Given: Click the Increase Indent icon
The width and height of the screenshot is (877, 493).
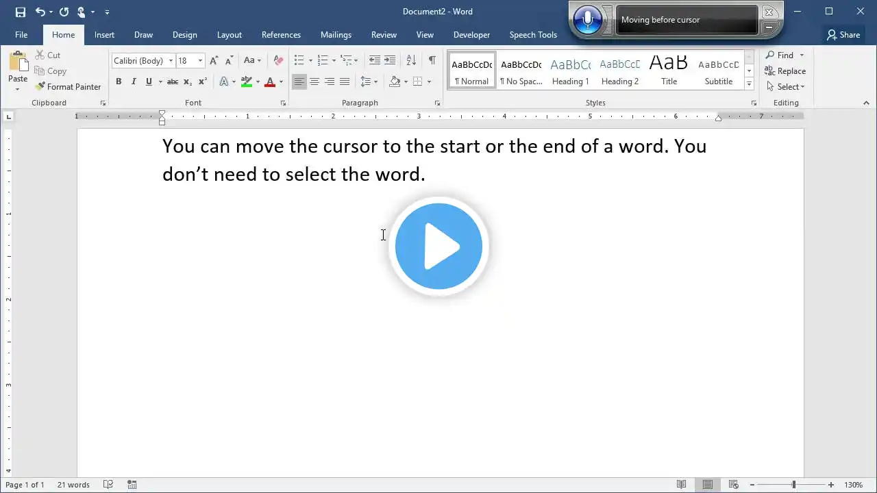Looking at the screenshot, I should click(x=390, y=60).
